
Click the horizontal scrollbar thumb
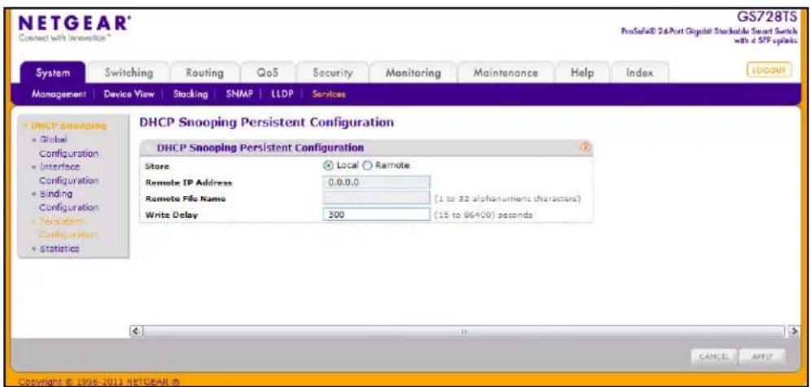(464, 331)
